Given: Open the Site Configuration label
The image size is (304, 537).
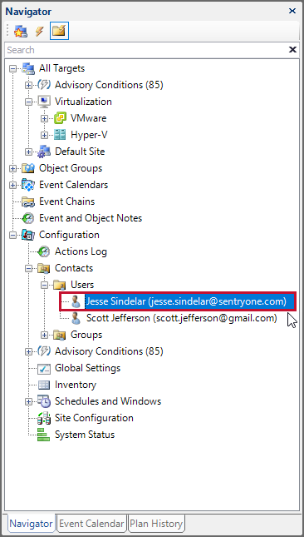Looking at the screenshot, I should [x=95, y=419].
